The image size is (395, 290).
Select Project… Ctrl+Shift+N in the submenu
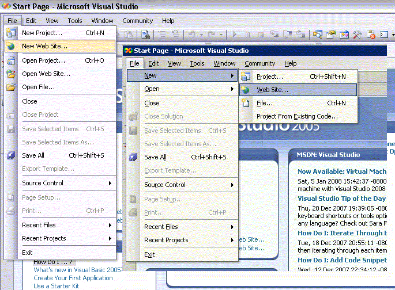[298, 77]
